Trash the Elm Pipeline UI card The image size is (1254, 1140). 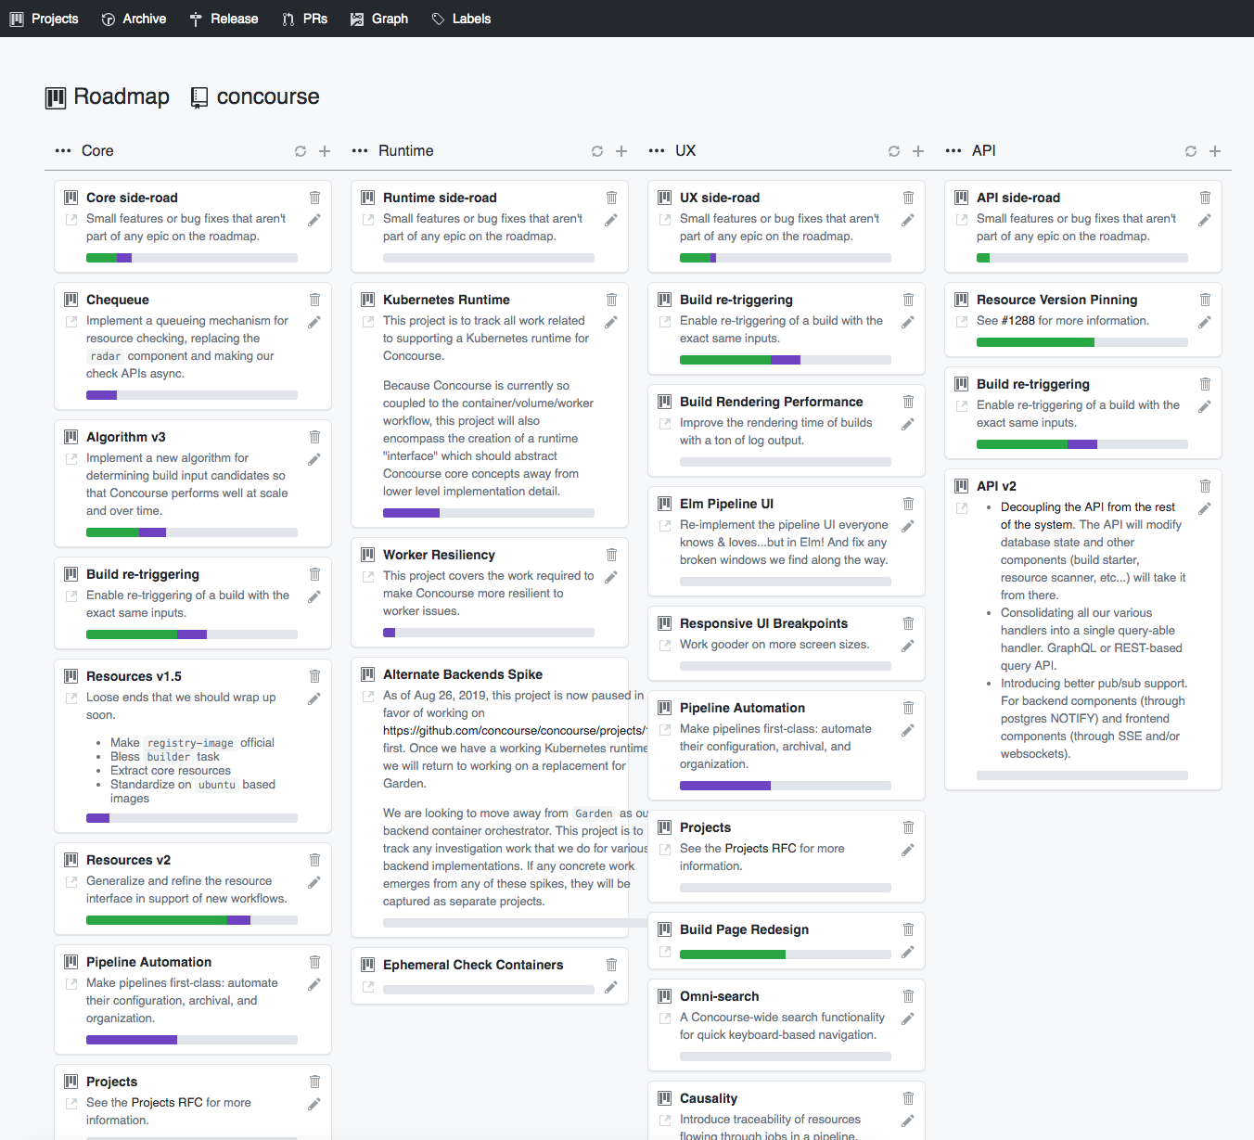[x=908, y=504]
